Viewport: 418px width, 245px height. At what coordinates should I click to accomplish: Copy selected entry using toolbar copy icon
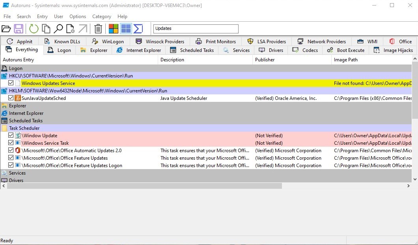(46, 29)
